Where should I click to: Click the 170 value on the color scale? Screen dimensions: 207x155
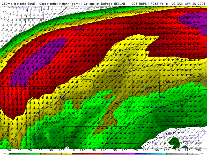pyautogui.click(x=135, y=150)
